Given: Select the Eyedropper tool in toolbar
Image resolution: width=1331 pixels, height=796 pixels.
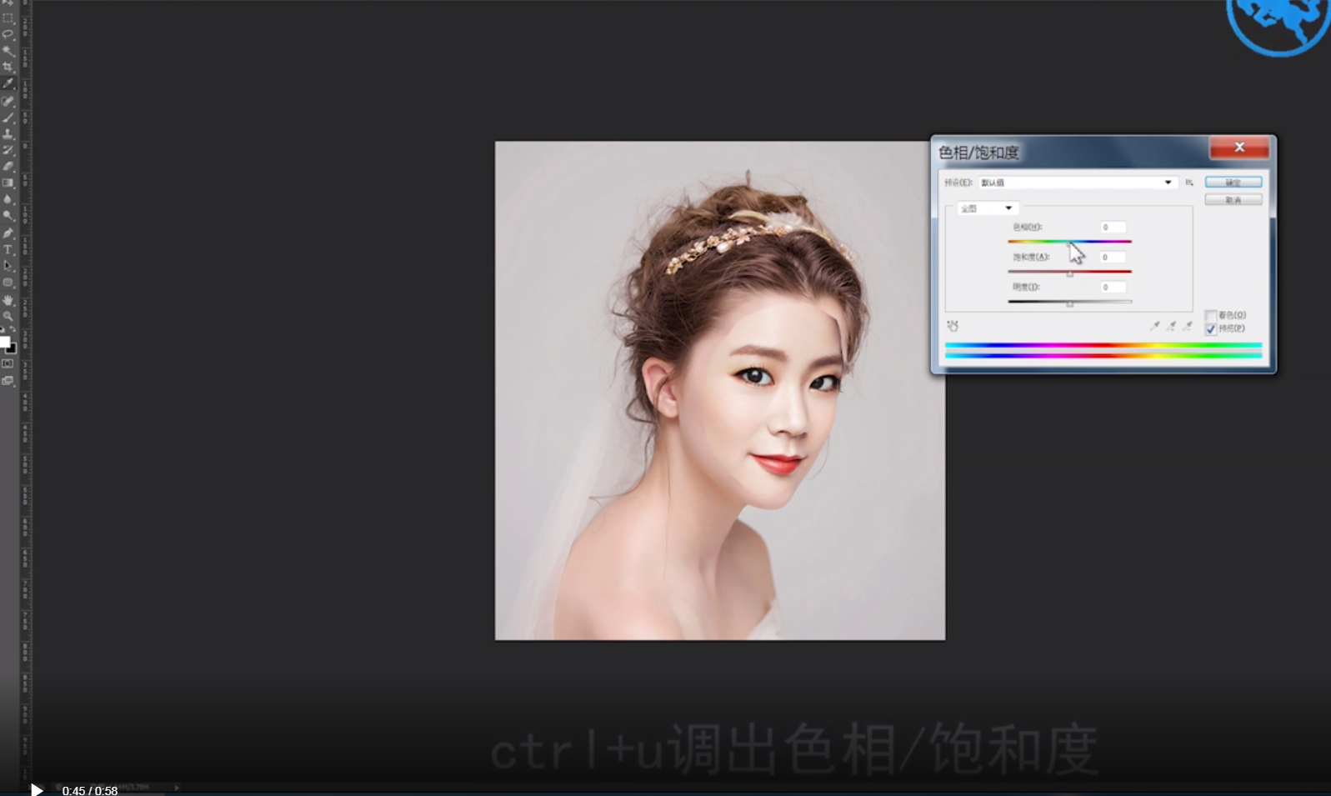Looking at the screenshot, I should [8, 84].
